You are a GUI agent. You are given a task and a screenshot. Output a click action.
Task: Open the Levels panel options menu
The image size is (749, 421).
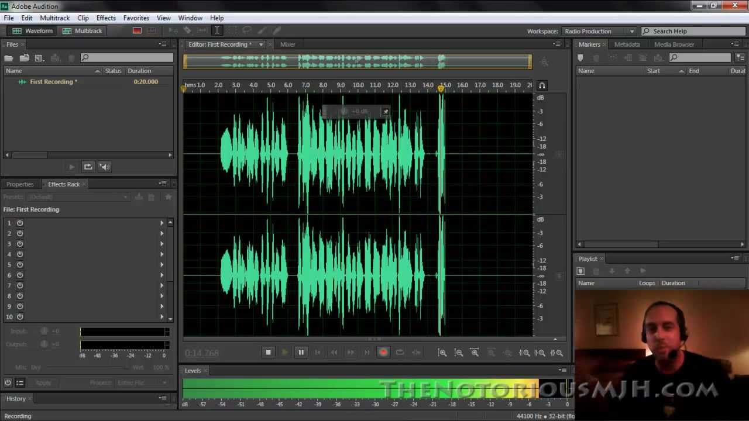click(562, 370)
